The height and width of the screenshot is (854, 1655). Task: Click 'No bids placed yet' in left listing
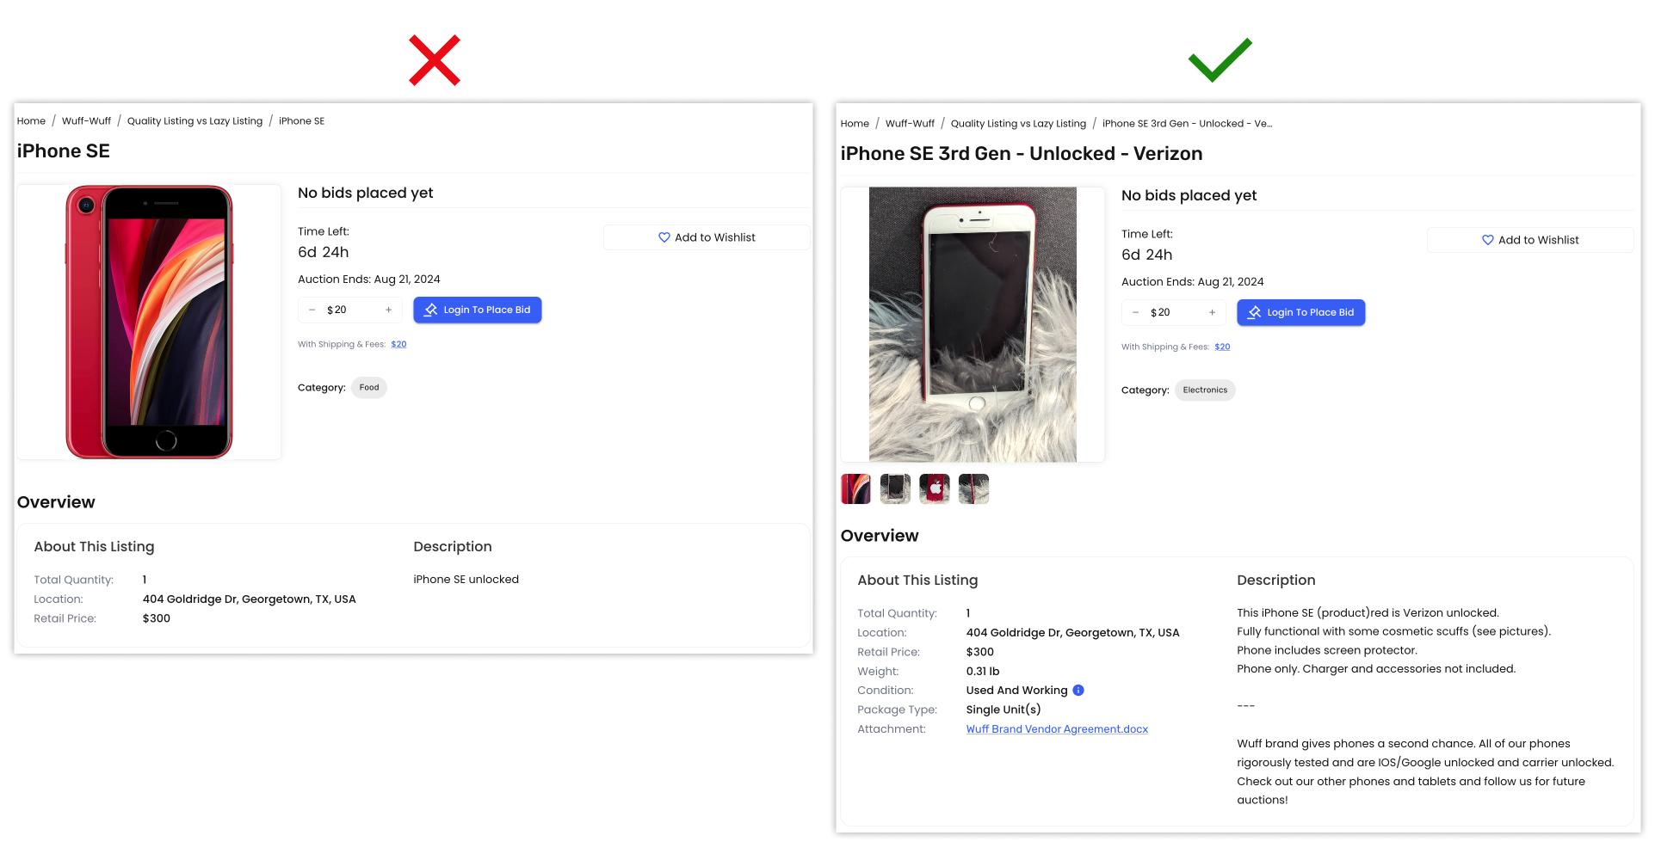click(x=365, y=194)
